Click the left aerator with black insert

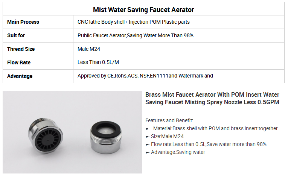pos(46,136)
